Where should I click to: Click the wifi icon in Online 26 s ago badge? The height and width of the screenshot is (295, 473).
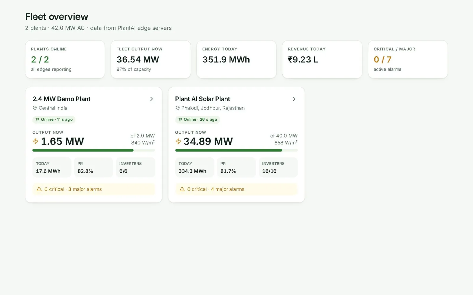pyautogui.click(x=180, y=119)
